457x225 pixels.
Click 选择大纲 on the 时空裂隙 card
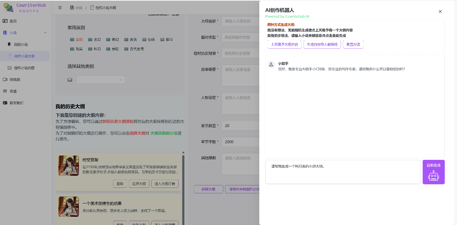[x=139, y=184]
